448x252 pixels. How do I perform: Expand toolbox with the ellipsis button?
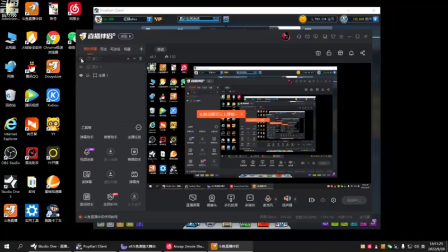138,128
